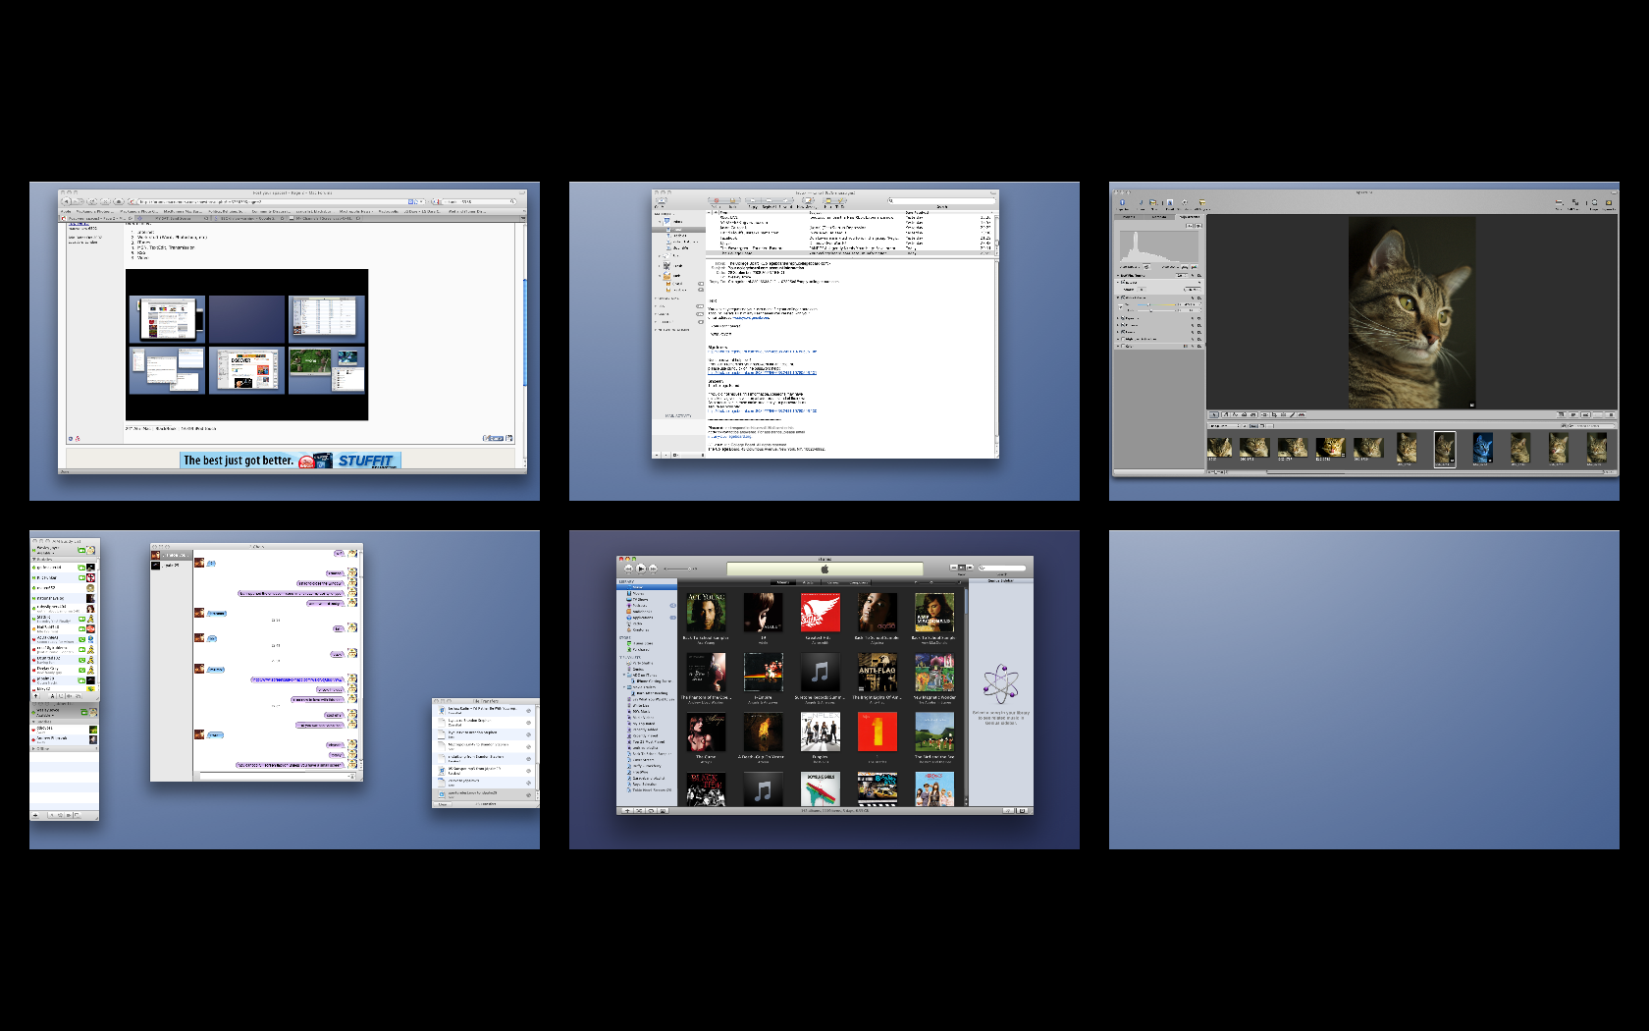The image size is (1649, 1031).
Task: Switch iTunes to Cover Flow view button
Action: tap(970, 568)
